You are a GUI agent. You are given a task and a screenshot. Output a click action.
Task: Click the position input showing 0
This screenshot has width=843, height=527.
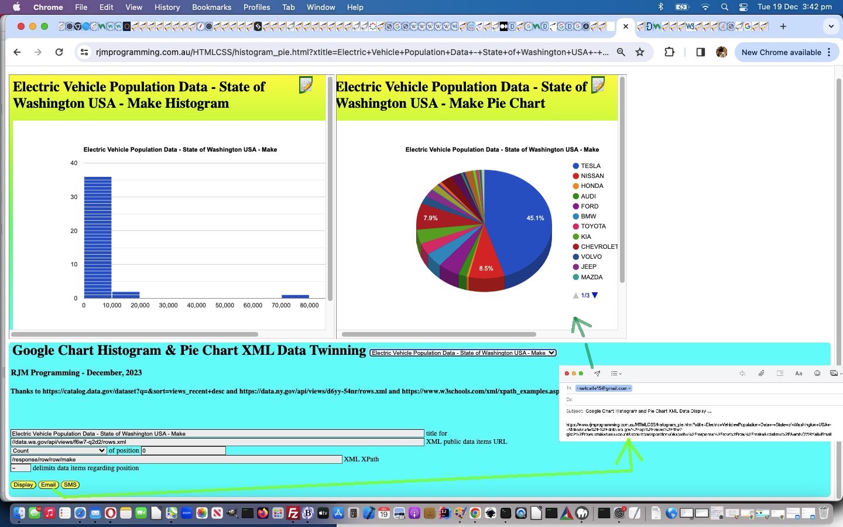(x=183, y=450)
